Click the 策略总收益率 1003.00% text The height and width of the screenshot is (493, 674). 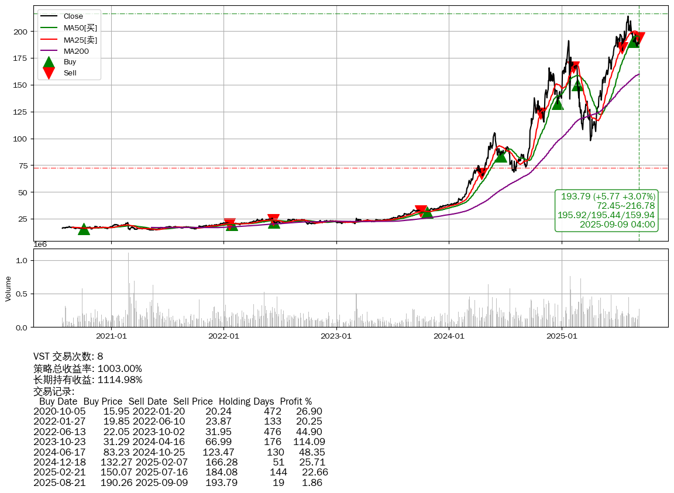coord(88,368)
